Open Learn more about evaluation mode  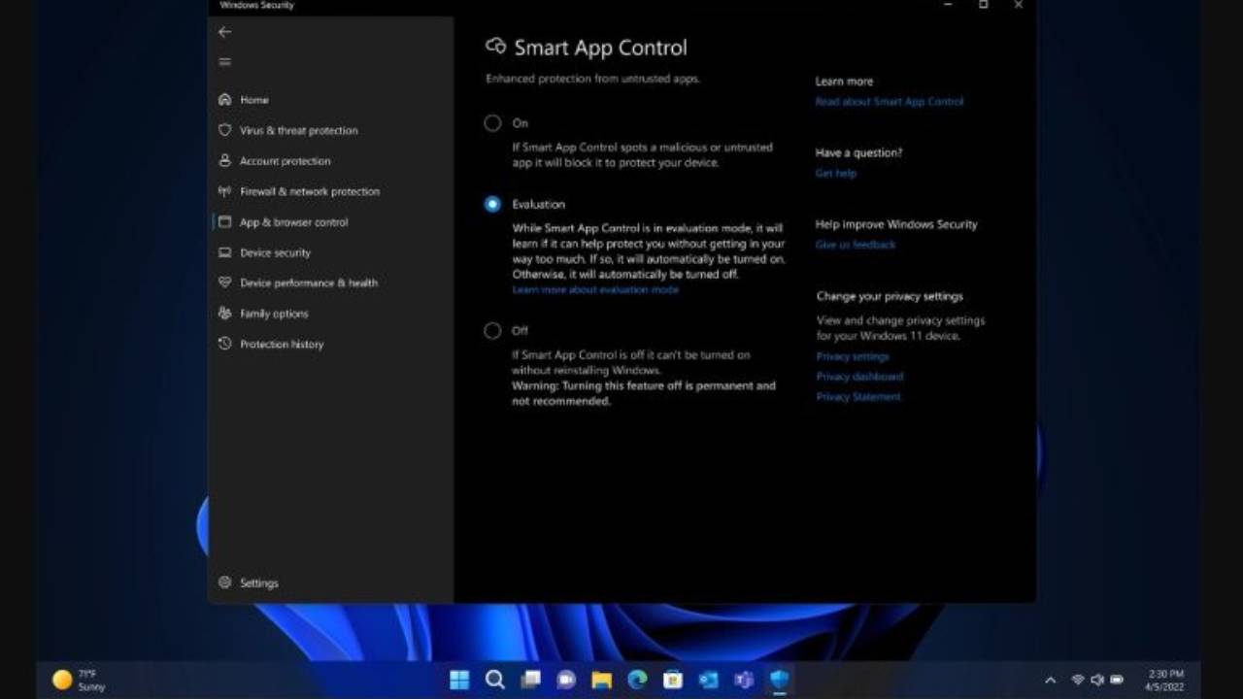(595, 290)
